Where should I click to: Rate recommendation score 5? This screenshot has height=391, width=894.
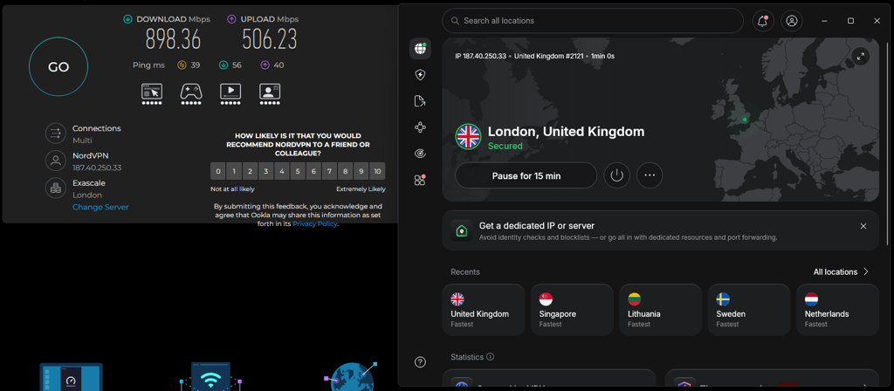coord(298,171)
